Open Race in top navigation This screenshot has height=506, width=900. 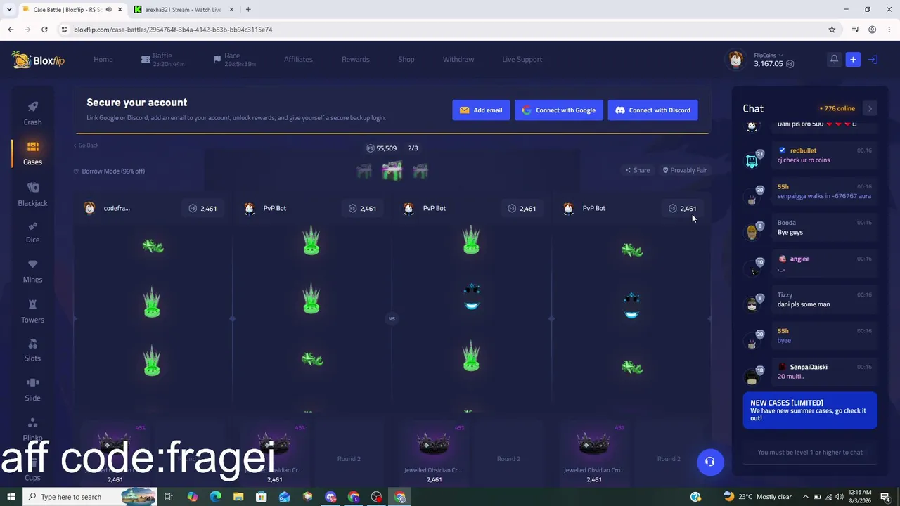coord(235,60)
